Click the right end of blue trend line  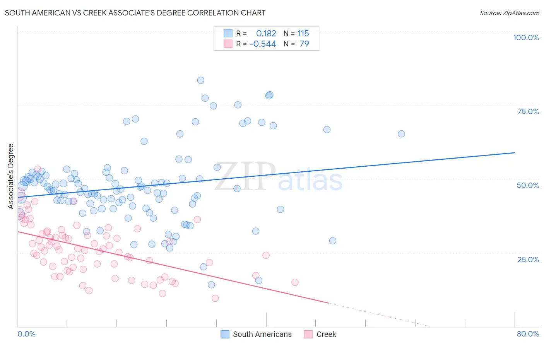(x=515, y=153)
